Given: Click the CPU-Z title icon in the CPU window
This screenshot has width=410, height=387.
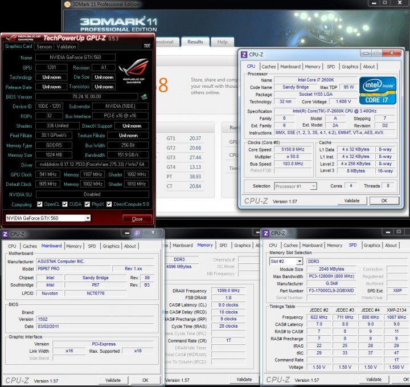Looking at the screenshot, I should click(244, 54).
